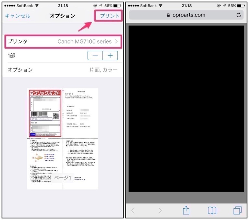
Task: Tap the 1部 copies label
Action: tap(11, 56)
